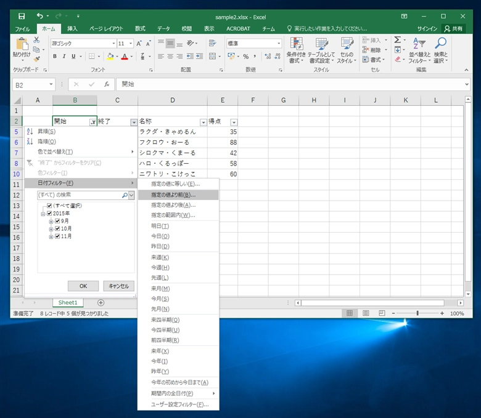
Task: Toggle Underline formatting
Action: (x=73, y=57)
